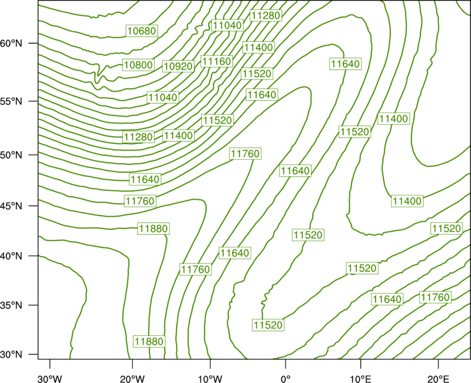Screen dimensions: 471x383
Task: Click the 50°N latitude axis label
Action: (x=11, y=155)
